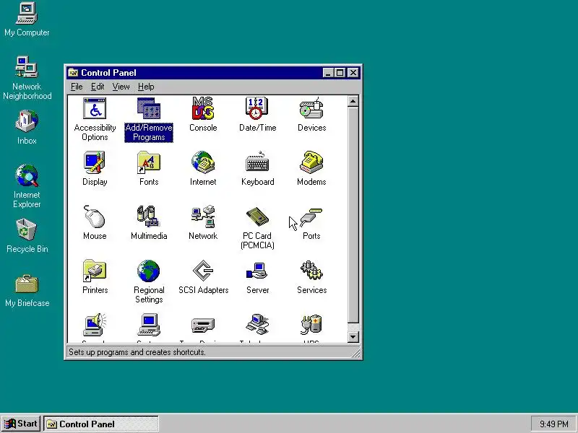Open the View menu
The width and height of the screenshot is (578, 433).
(x=121, y=87)
